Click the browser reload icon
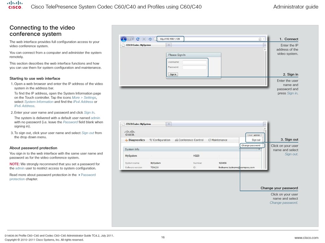Image resolution: width=325 pixels, height=243 pixels. [138, 39]
